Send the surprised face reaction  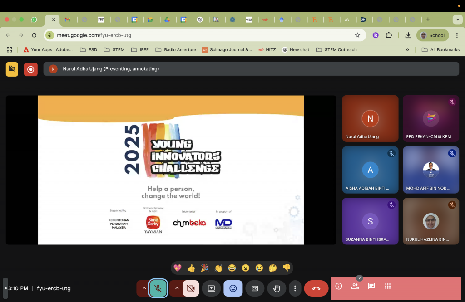246,268
